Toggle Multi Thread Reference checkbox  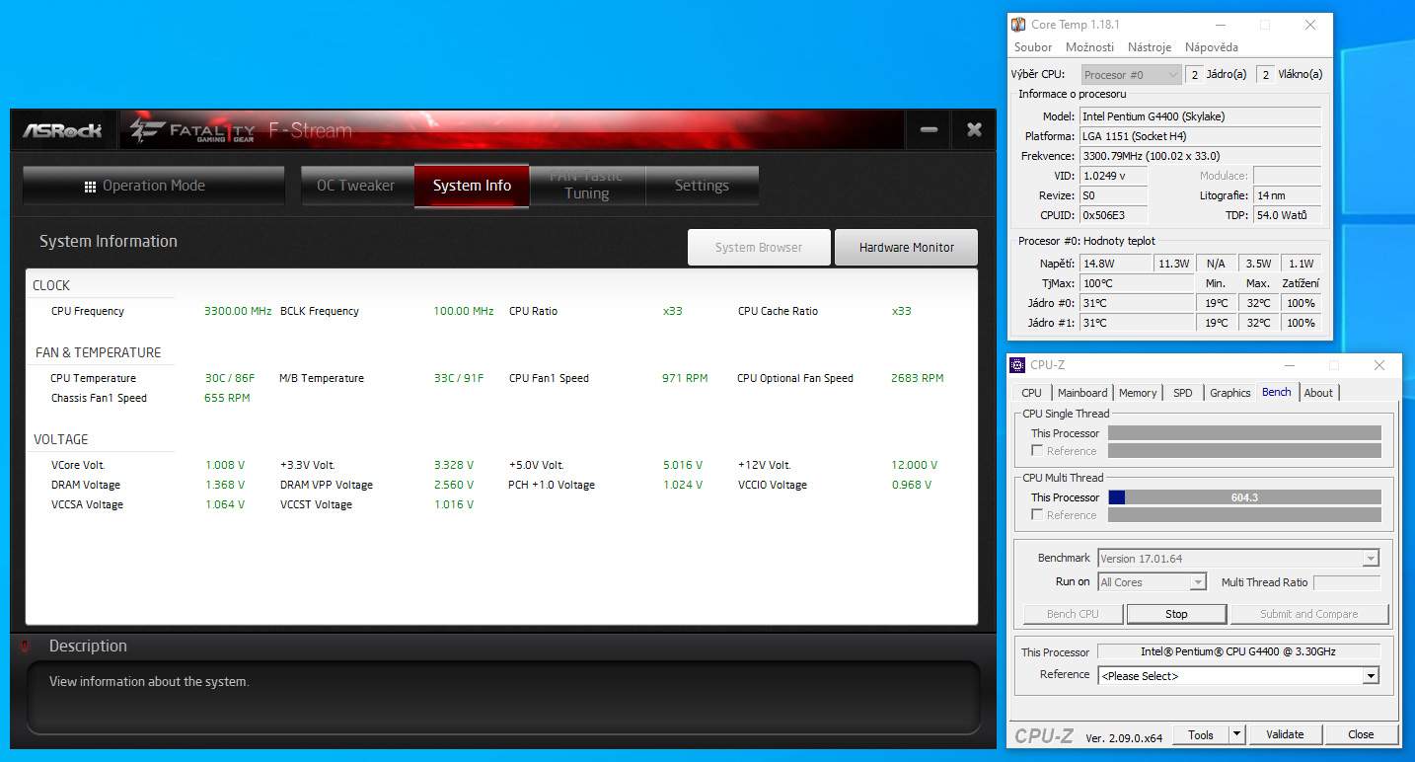[1037, 515]
